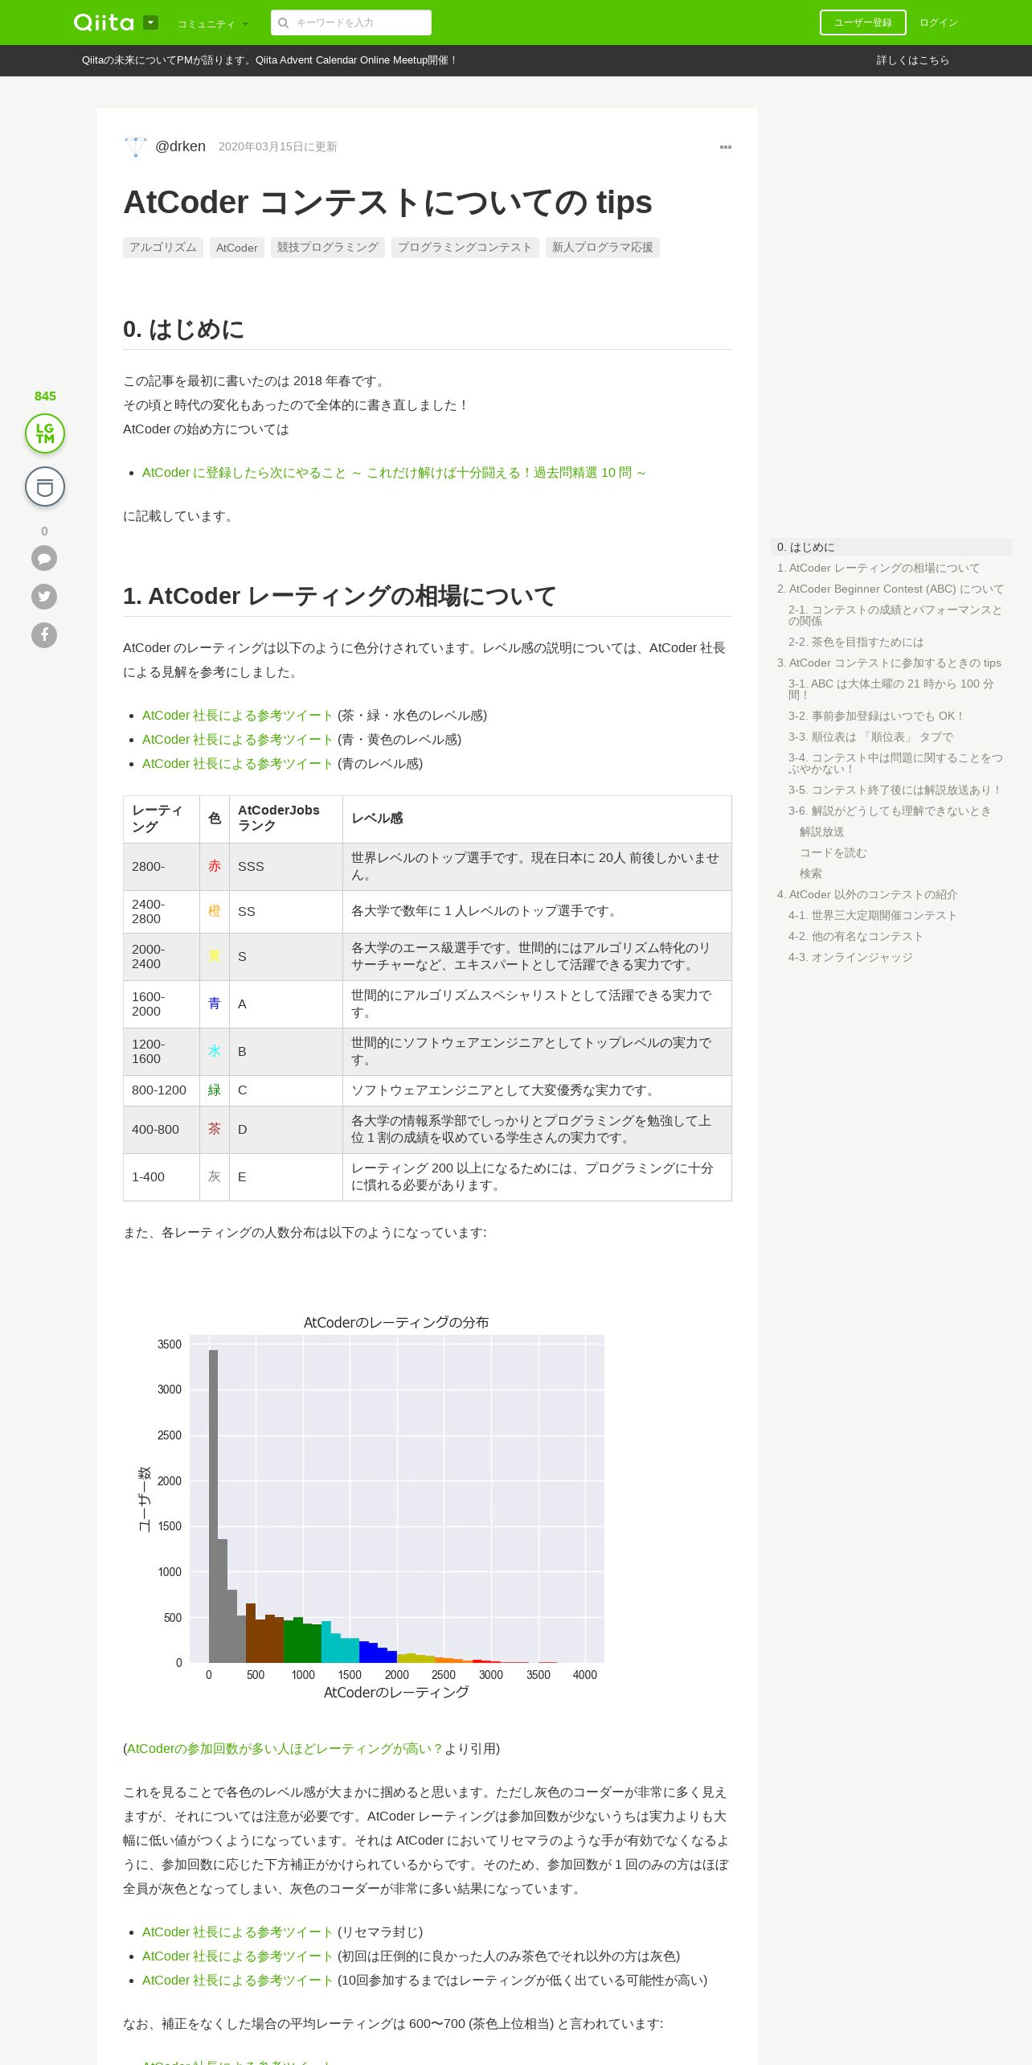This screenshot has width=1032, height=2065.
Task: Click the ログイン link
Action: point(938,23)
